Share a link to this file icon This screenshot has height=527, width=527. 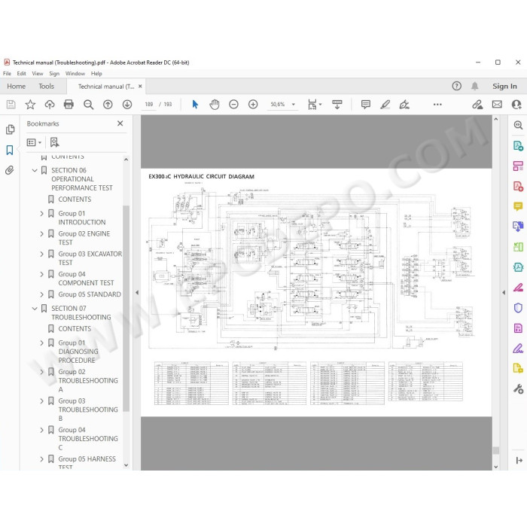[477, 105]
